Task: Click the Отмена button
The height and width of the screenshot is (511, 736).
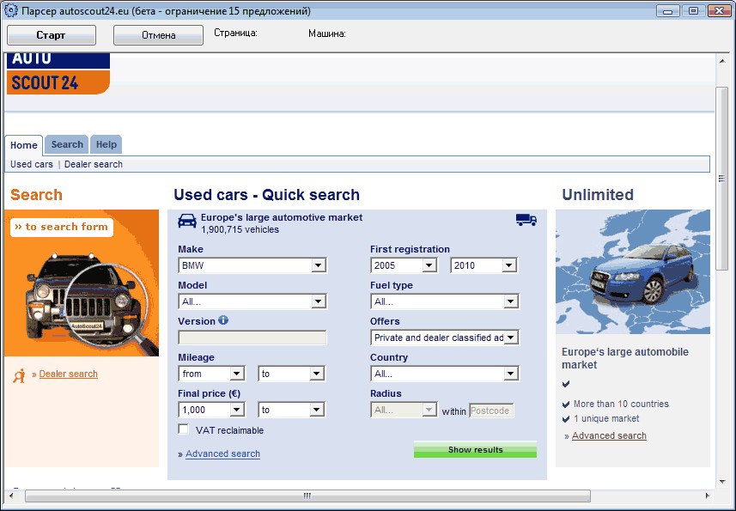Action: coord(159,35)
